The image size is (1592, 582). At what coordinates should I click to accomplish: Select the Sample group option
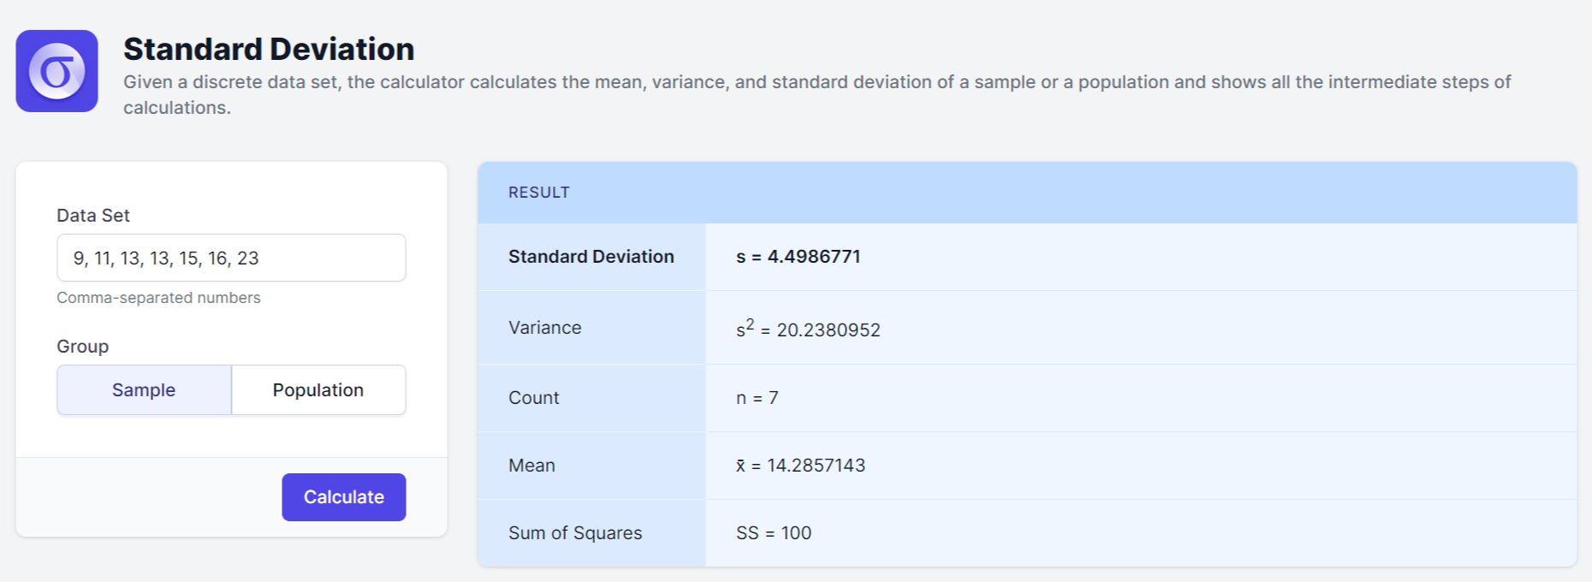[x=144, y=390]
